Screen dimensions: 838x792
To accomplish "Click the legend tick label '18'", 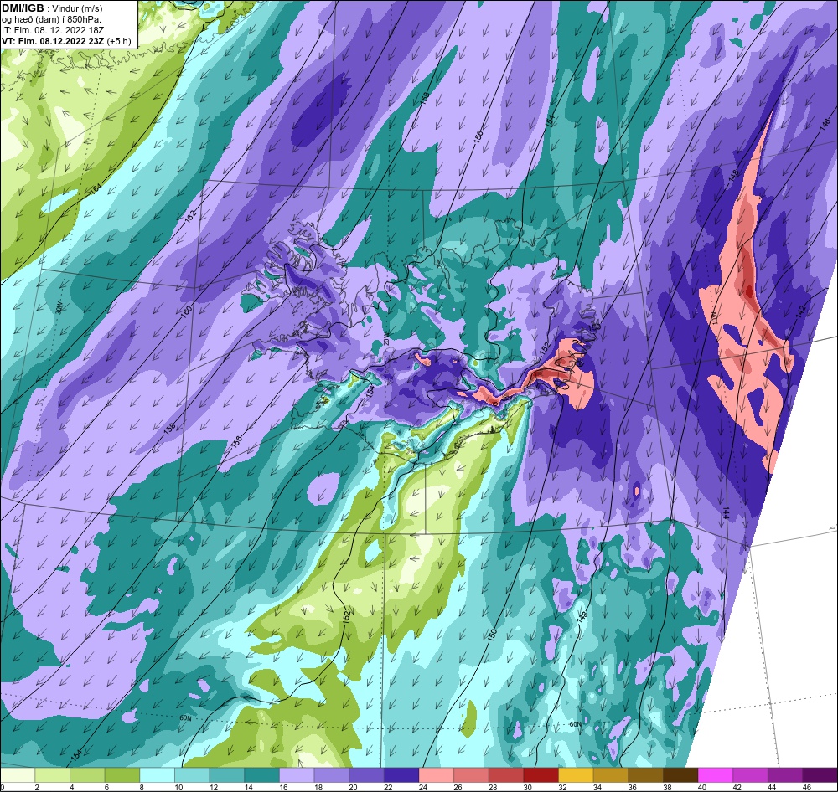I will [x=318, y=787].
